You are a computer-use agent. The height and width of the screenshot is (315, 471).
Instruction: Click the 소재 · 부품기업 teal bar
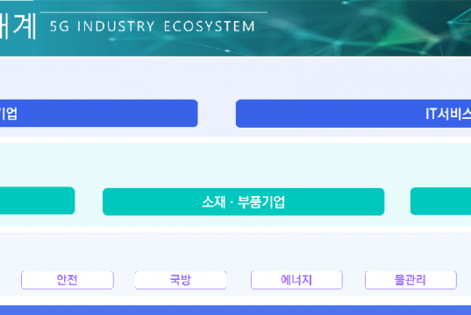[243, 202]
